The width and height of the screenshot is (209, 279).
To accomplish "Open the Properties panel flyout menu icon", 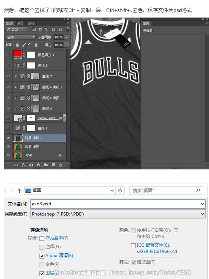I will point(206,23).
